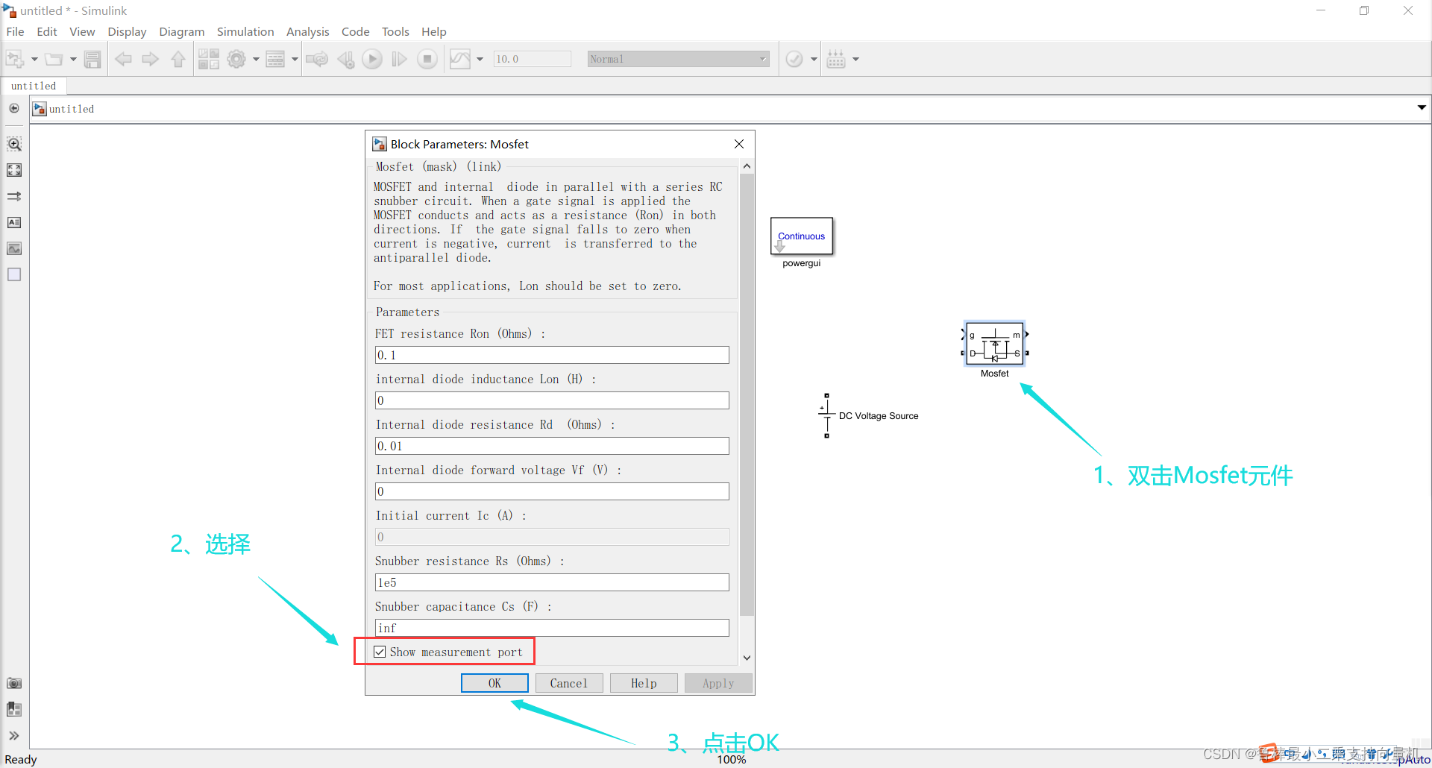This screenshot has width=1432, height=768.
Task: Select the powergui Continuous block
Action: click(x=802, y=236)
